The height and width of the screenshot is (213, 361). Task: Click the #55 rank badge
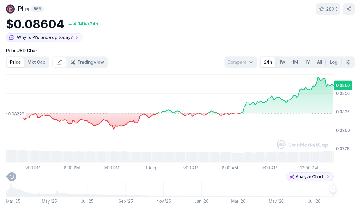[37, 9]
